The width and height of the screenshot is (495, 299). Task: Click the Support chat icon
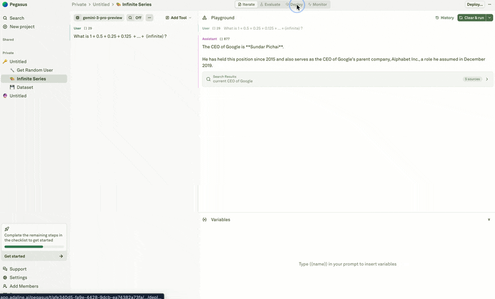[x=5, y=269]
